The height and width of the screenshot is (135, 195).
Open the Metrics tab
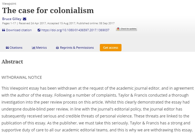[39, 48]
